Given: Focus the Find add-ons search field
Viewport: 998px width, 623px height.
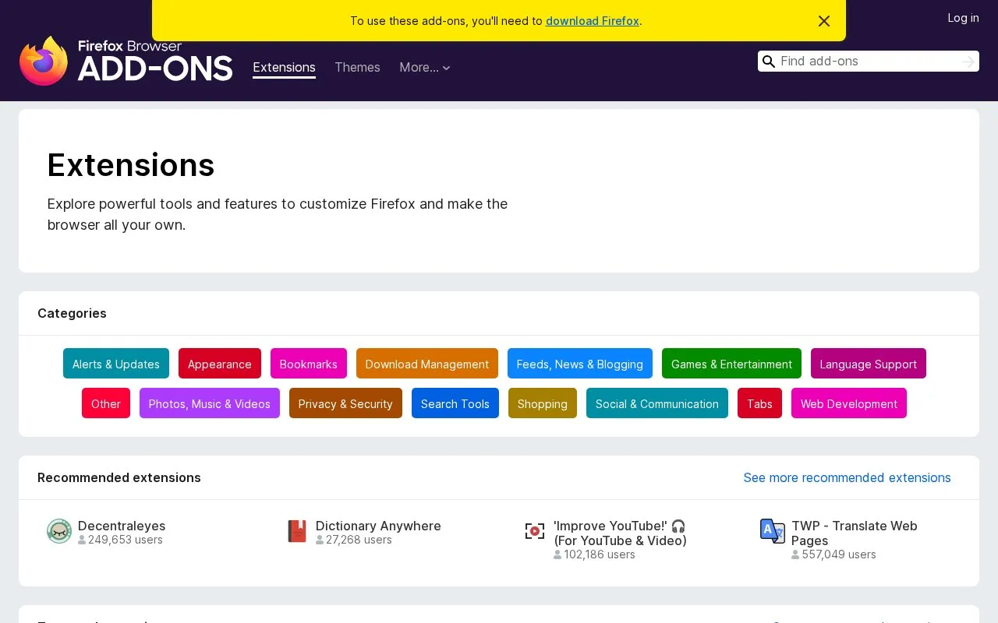Looking at the screenshot, I should click(x=869, y=62).
